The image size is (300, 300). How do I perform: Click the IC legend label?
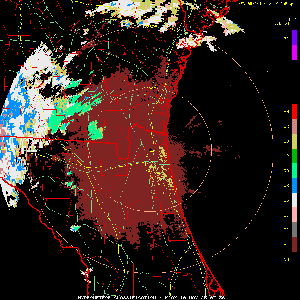tap(286, 215)
